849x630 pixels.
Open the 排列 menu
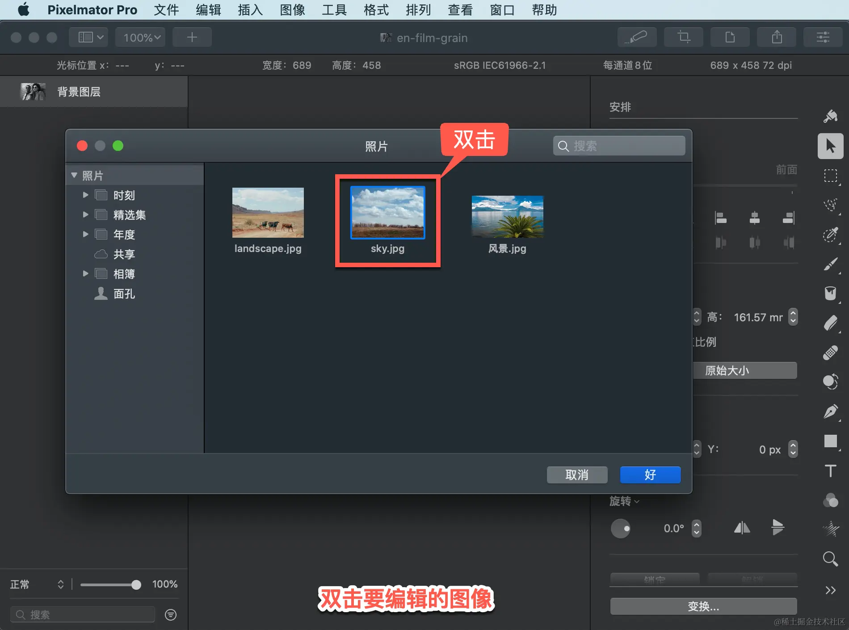[x=418, y=10]
